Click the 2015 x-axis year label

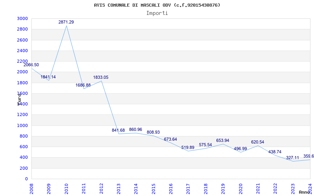(153, 189)
